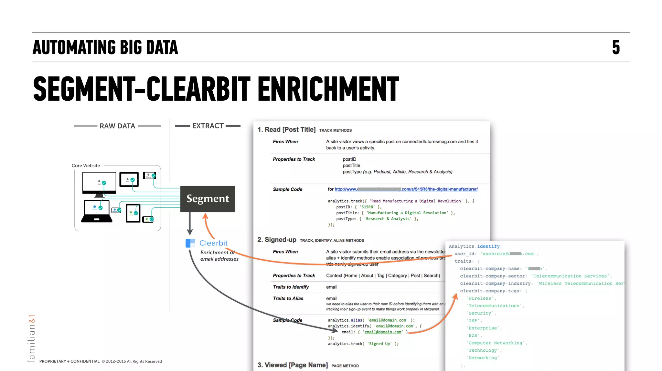Click the 'Context (Home | About | Tag...' text
The height and width of the screenshot is (371, 662).
(383, 276)
